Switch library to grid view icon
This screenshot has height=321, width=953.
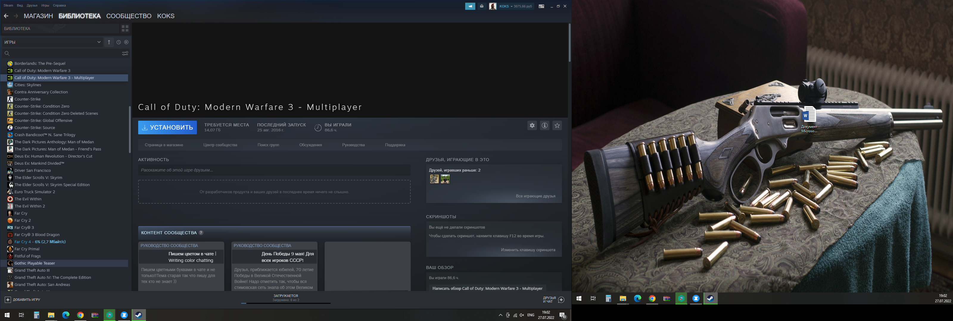pyautogui.click(x=125, y=29)
